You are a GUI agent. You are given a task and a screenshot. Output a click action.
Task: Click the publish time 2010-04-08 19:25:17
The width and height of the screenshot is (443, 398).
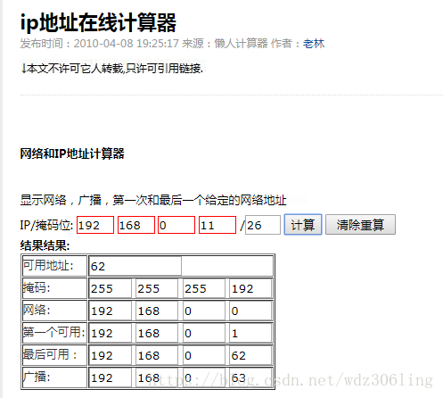coord(127,44)
